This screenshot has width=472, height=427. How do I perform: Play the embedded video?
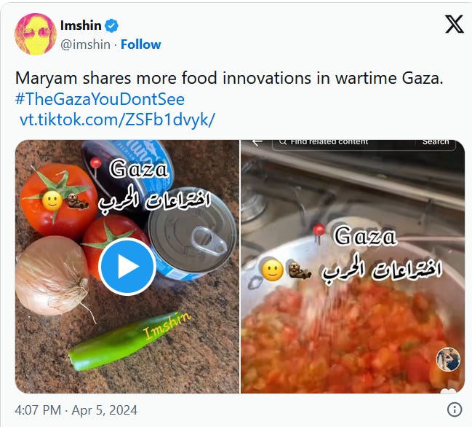pyautogui.click(x=127, y=266)
